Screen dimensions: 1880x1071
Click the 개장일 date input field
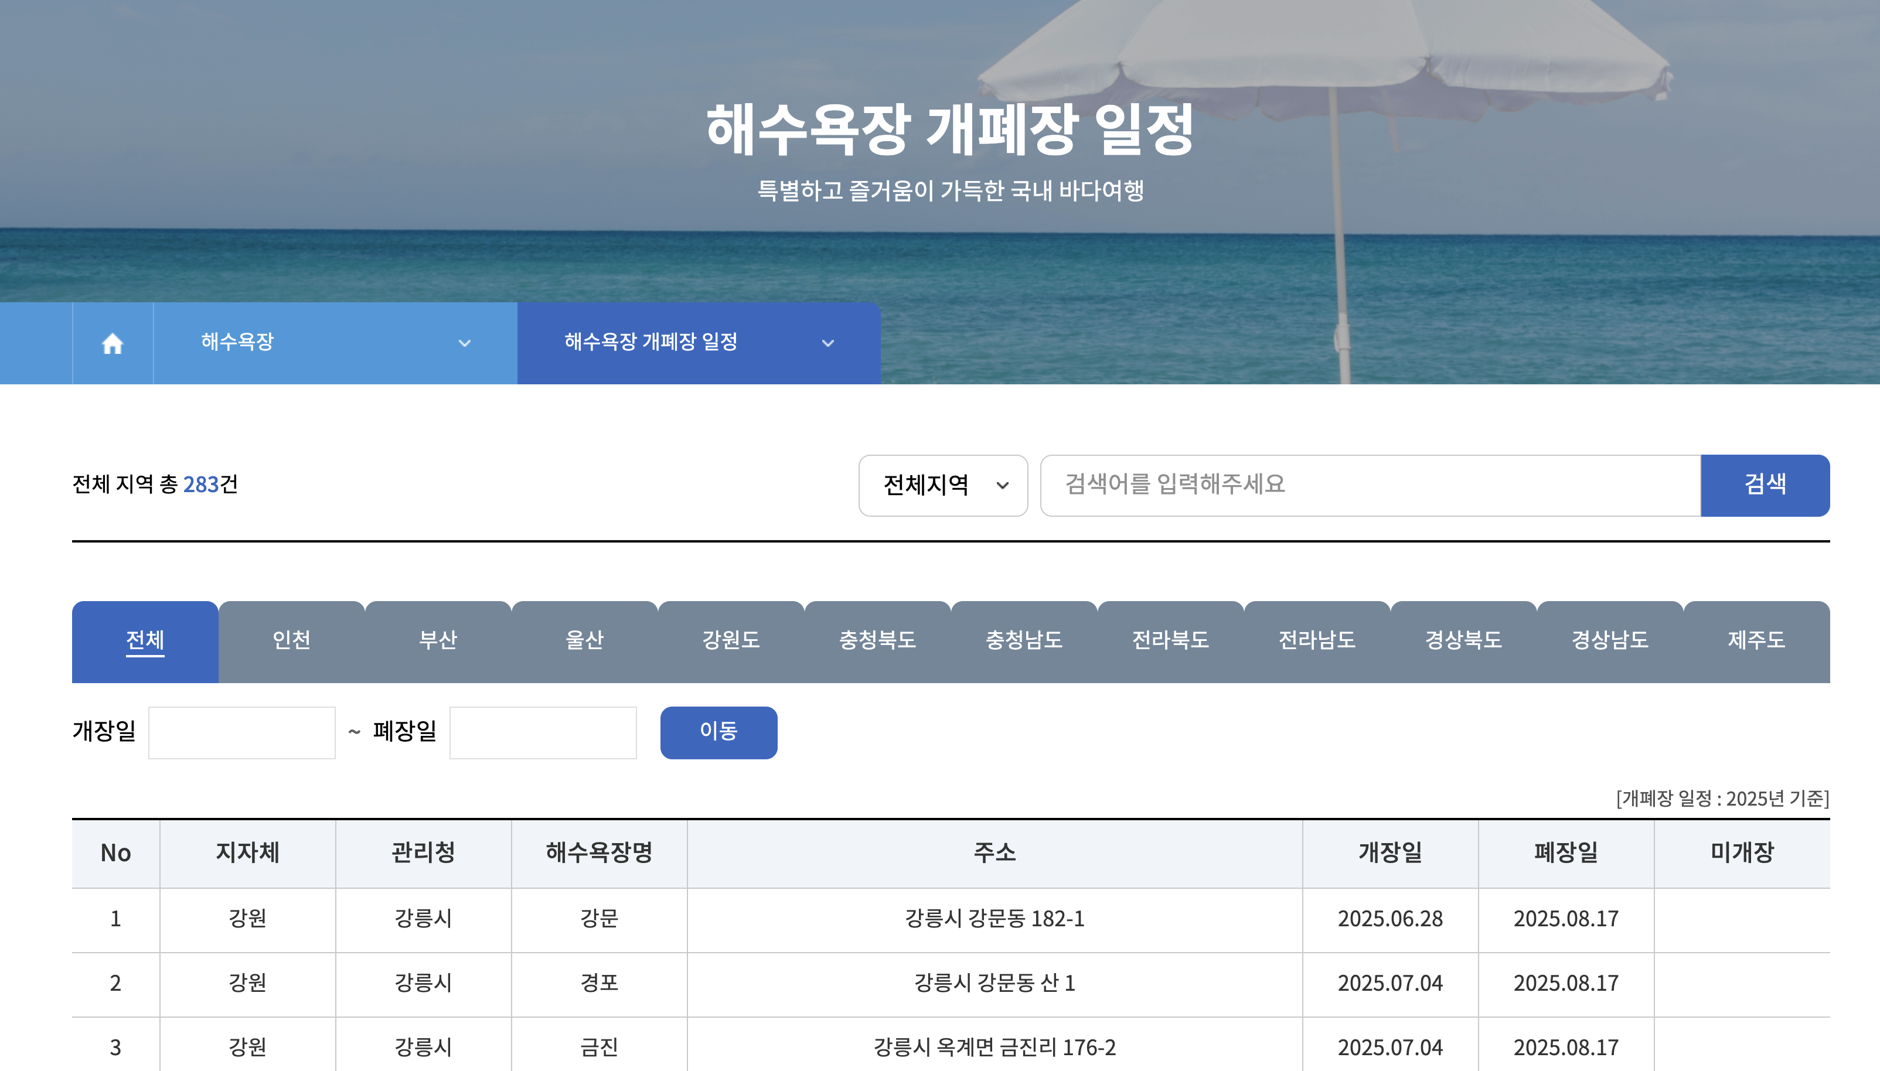(241, 732)
